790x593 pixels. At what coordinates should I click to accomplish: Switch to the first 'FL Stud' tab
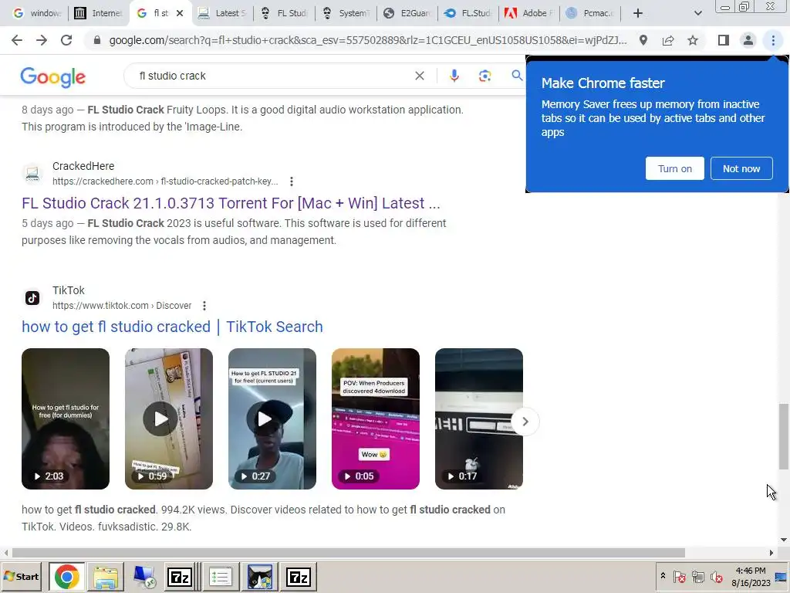tap(284, 13)
